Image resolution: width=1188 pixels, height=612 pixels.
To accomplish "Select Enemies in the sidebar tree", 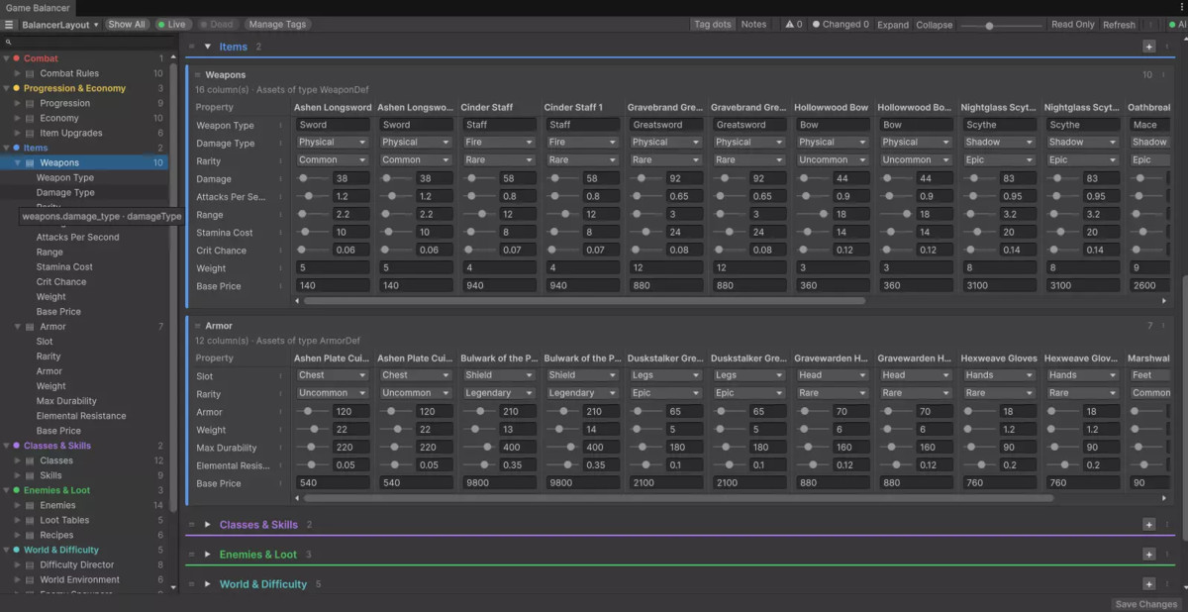I will pyautogui.click(x=57, y=505).
